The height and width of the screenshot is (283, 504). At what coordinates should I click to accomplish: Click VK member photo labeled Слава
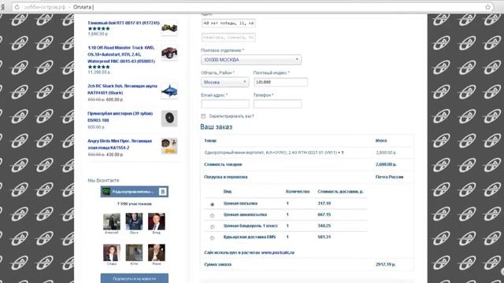click(112, 252)
